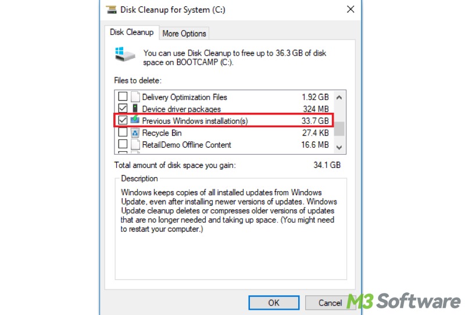Click the Previous Windows installation(s) icon
Viewport: 465px width, 315px height.
(x=135, y=120)
